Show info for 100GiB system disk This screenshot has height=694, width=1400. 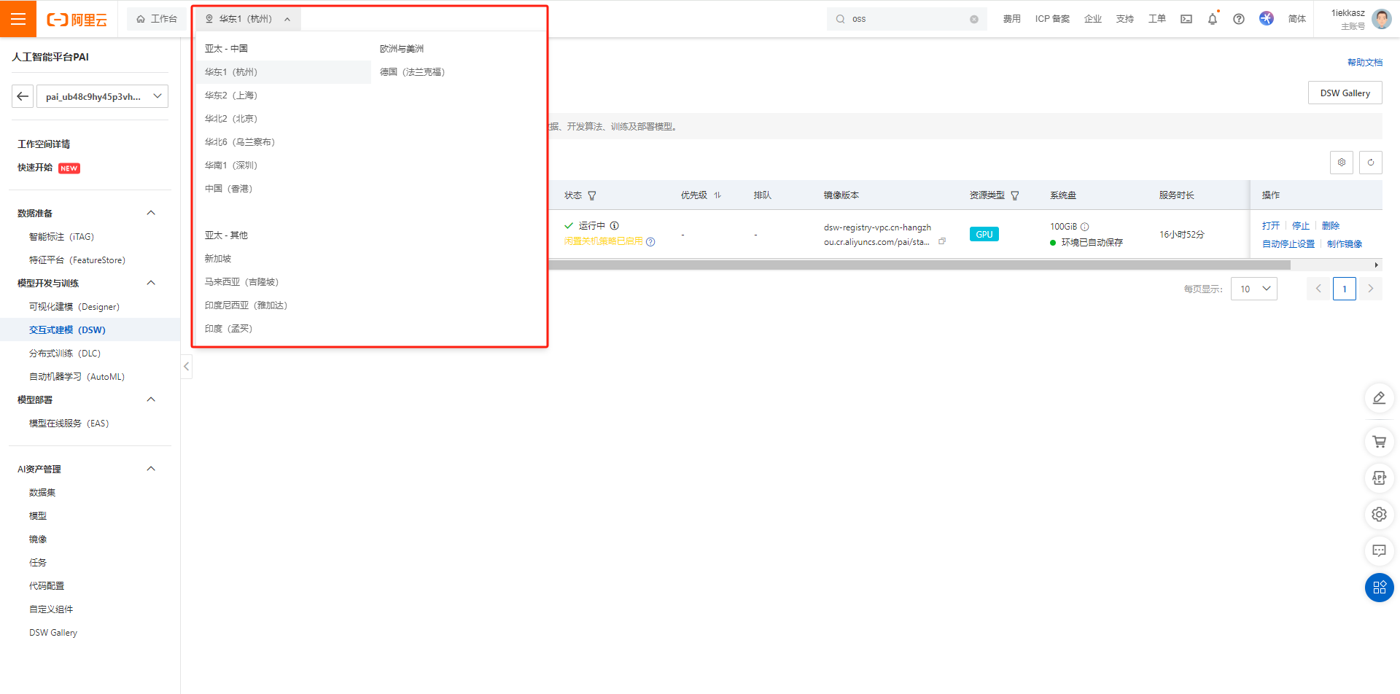[1085, 227]
